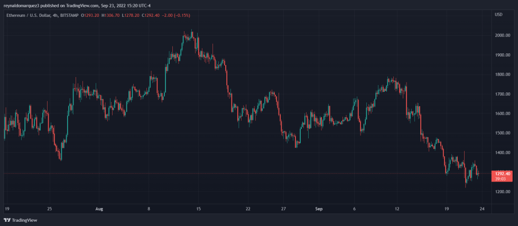This screenshot has width=518, height=226.
Task: Click the 15 date marker on time axis
Action: (198, 209)
